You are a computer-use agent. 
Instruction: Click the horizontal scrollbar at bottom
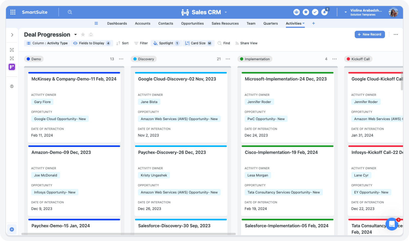[128, 234]
